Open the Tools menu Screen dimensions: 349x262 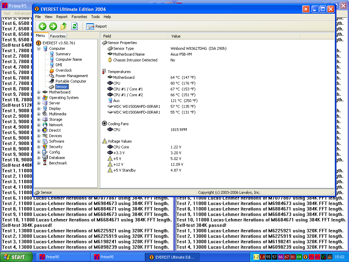(x=95, y=17)
